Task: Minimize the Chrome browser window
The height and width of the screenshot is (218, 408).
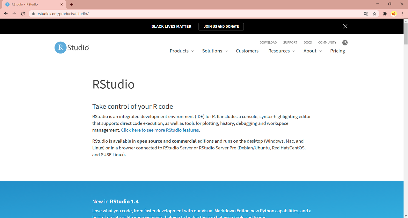Action: point(378,4)
